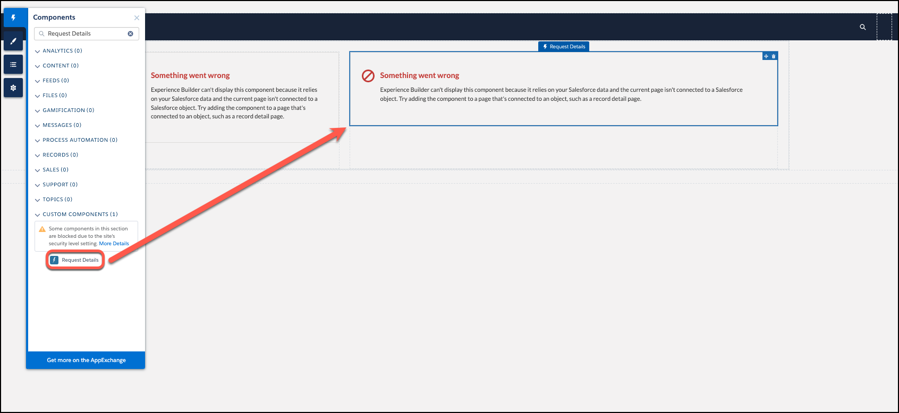This screenshot has width=899, height=413.
Task: Click Get more on the AppExchange
Action: pos(86,360)
